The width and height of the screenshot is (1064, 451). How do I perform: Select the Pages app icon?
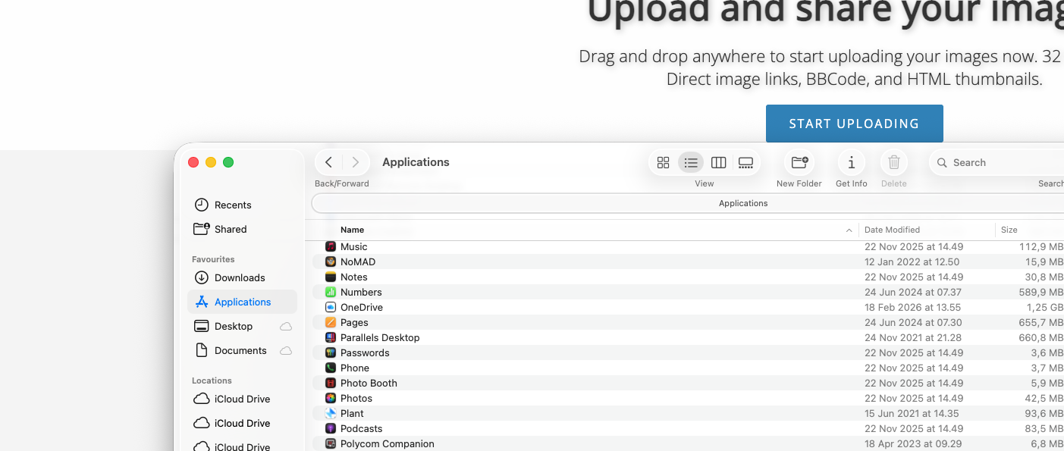click(x=331, y=322)
